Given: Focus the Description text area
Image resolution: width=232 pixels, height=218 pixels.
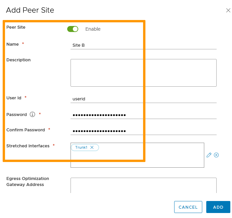Looking at the screenshot, I should (143, 73).
